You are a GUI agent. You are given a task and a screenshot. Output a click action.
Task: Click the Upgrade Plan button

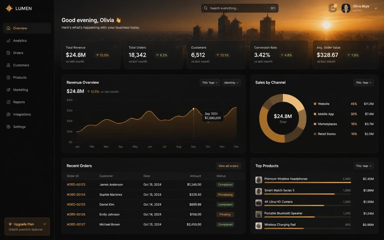pos(27,226)
